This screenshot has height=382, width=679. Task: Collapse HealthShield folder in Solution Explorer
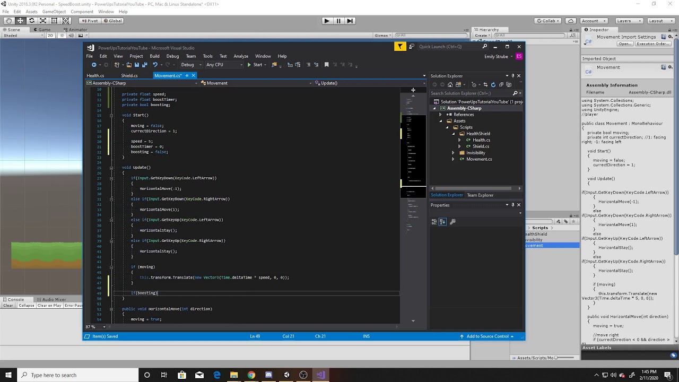pos(454,134)
